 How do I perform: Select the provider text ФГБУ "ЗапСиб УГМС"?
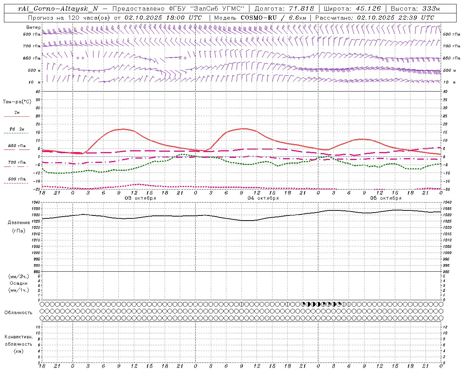tap(206, 9)
